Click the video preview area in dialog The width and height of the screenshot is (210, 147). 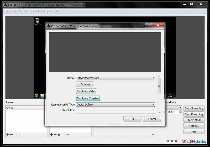[x=105, y=52]
